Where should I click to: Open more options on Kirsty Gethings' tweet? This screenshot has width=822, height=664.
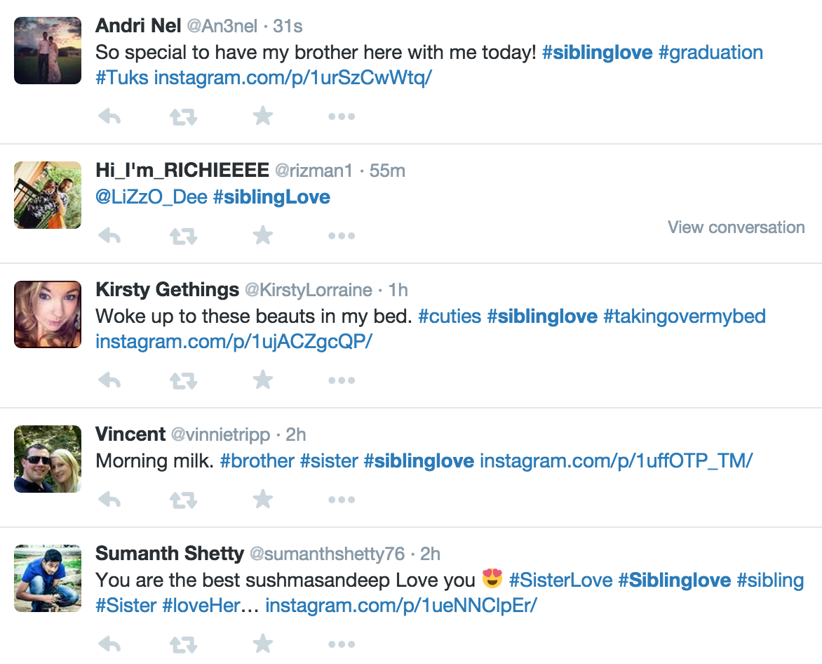[x=342, y=380]
